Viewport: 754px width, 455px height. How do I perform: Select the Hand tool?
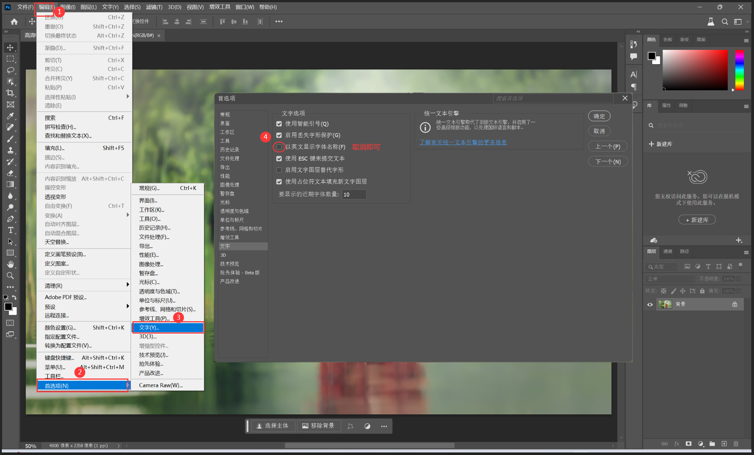[x=10, y=264]
